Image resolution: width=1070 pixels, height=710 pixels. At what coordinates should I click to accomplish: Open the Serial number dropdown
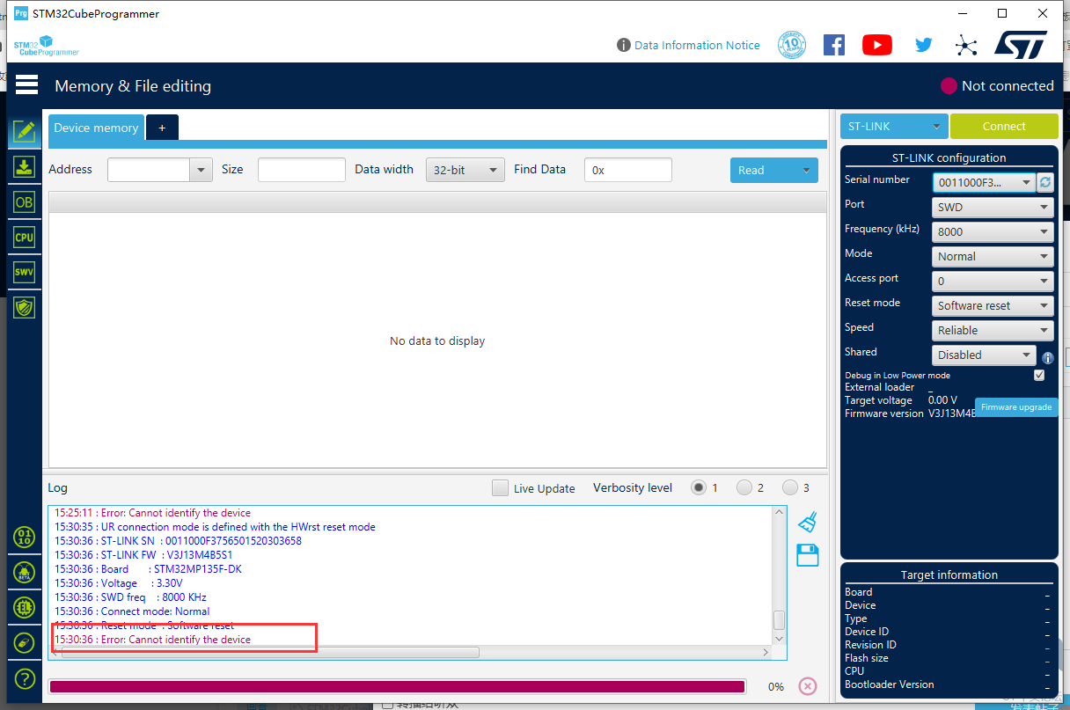(984, 182)
